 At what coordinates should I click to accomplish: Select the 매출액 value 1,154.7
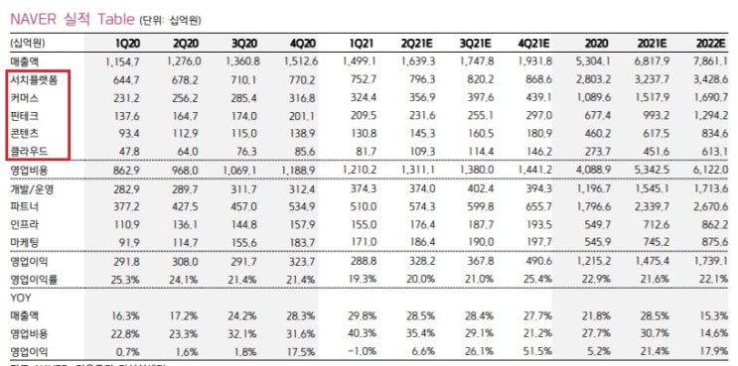(x=121, y=61)
